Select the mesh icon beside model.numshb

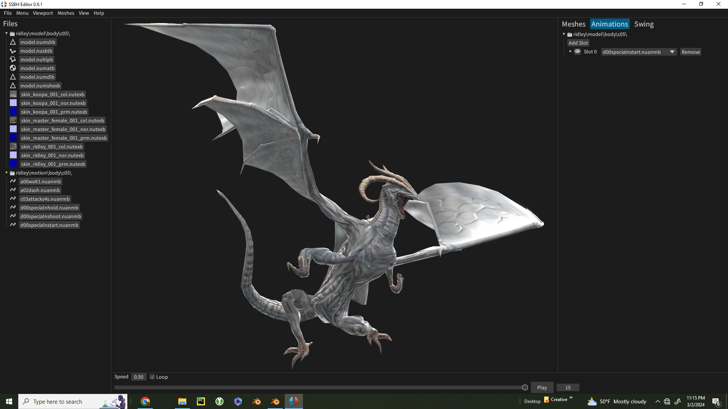pos(13,42)
